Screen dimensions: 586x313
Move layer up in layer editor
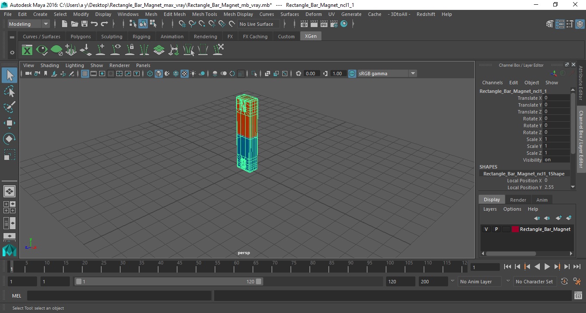(x=537, y=218)
